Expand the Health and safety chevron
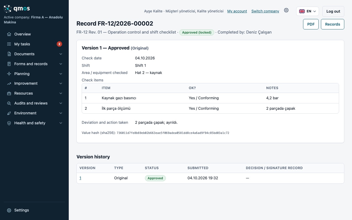Screen dimensions: 352x220 tap(61, 123)
